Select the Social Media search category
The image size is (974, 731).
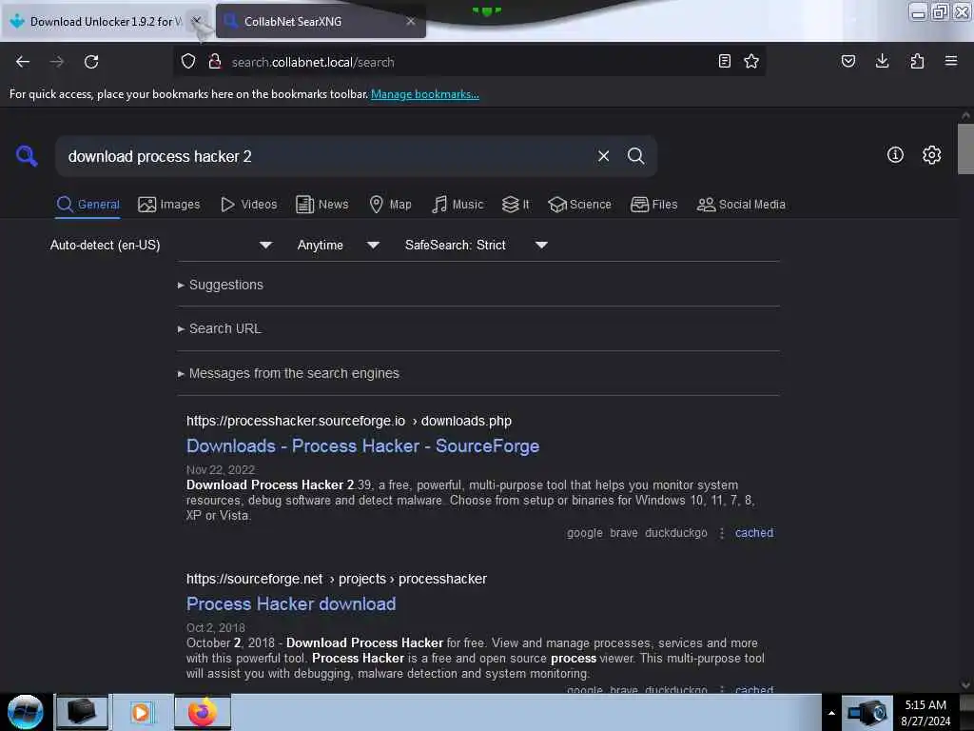coord(741,205)
